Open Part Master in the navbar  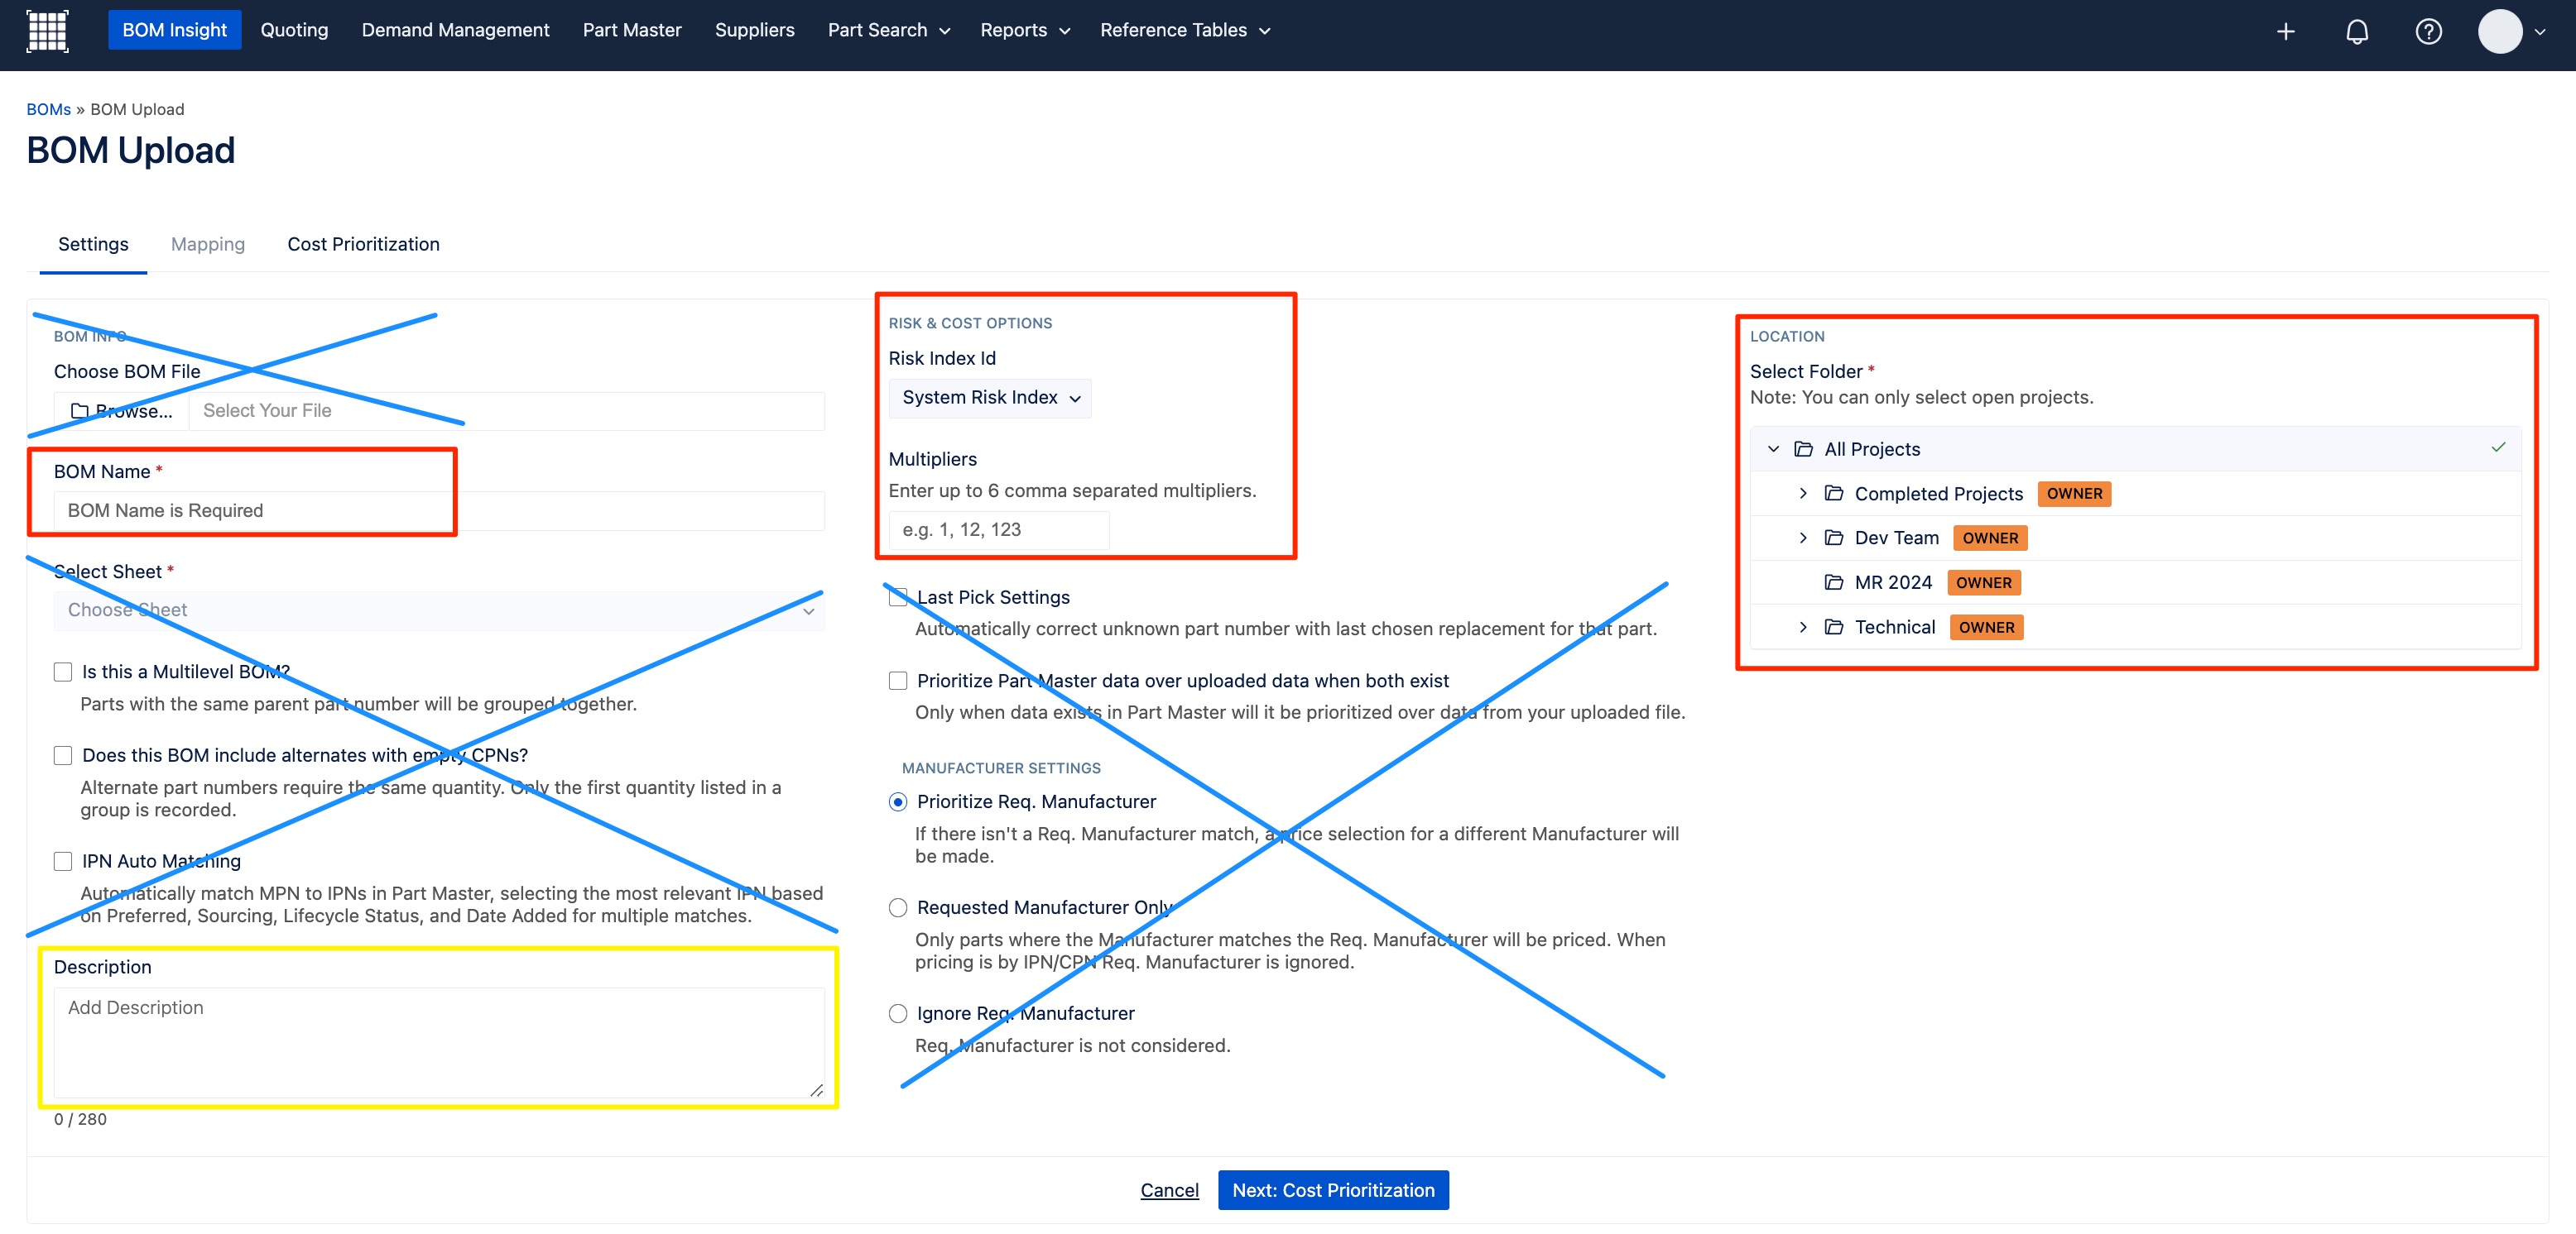pyautogui.click(x=632, y=30)
